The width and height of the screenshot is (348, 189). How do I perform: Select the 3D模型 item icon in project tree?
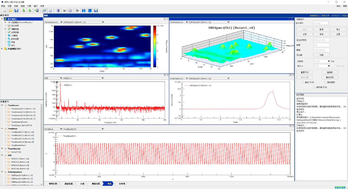coord(9,36)
